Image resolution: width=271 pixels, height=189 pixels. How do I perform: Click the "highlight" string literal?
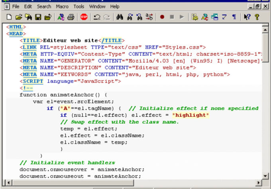(190, 115)
